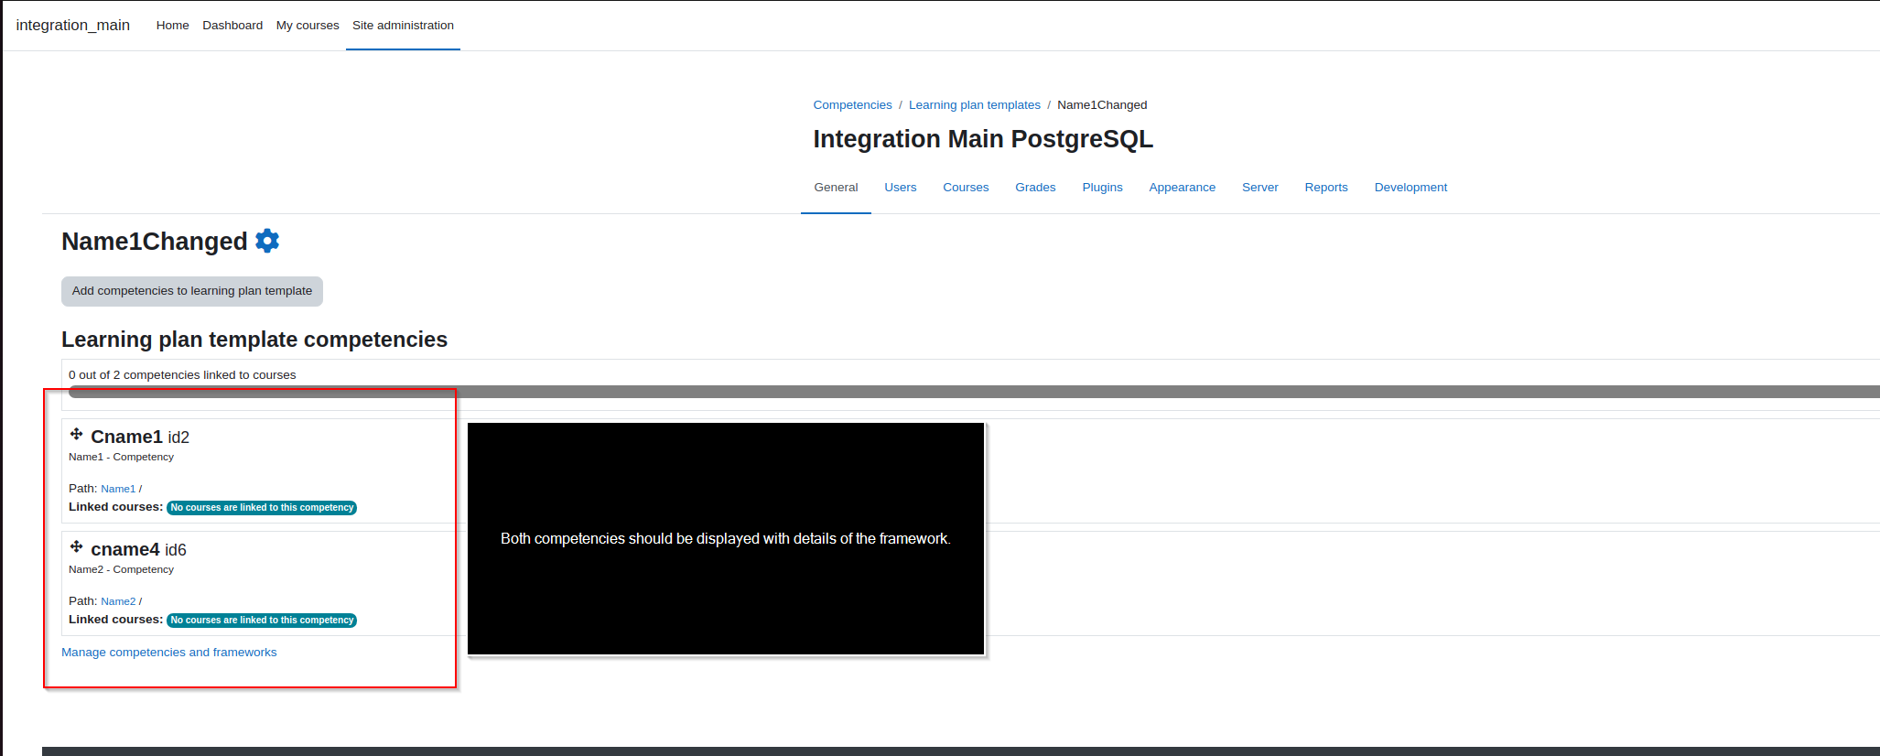Click the 'Name2 - Competency' description text
This screenshot has width=1880, height=756.
[x=121, y=570]
